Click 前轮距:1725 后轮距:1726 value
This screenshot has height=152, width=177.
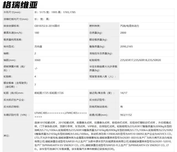(49, 93)
